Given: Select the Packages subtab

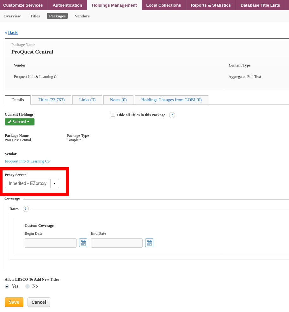Looking at the screenshot, I should coord(58,16).
